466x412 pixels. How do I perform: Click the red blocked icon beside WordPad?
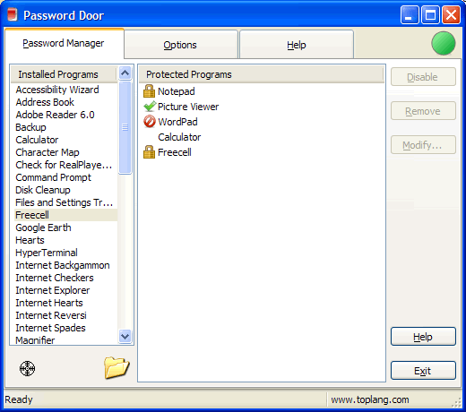[150, 122]
